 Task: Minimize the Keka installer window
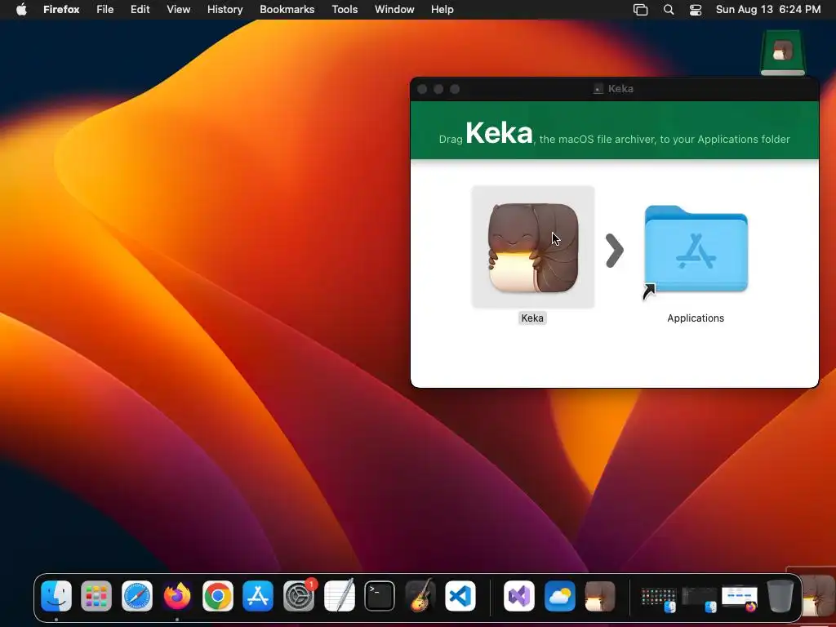[x=438, y=89]
